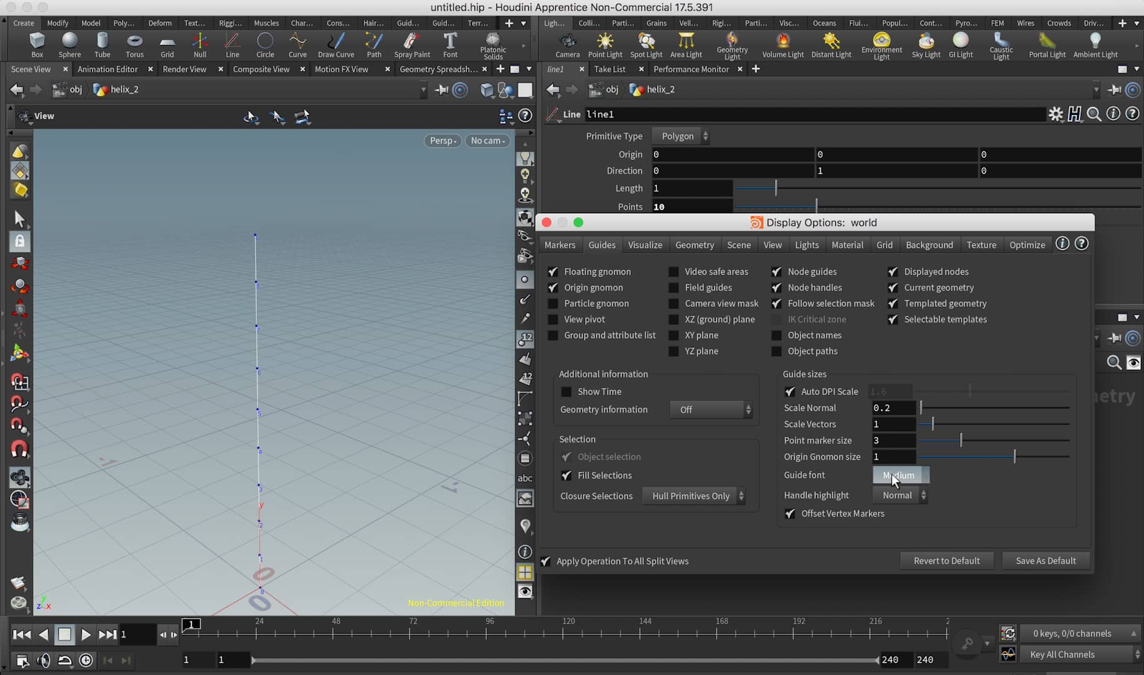Click the Portal Light tool

[1047, 45]
